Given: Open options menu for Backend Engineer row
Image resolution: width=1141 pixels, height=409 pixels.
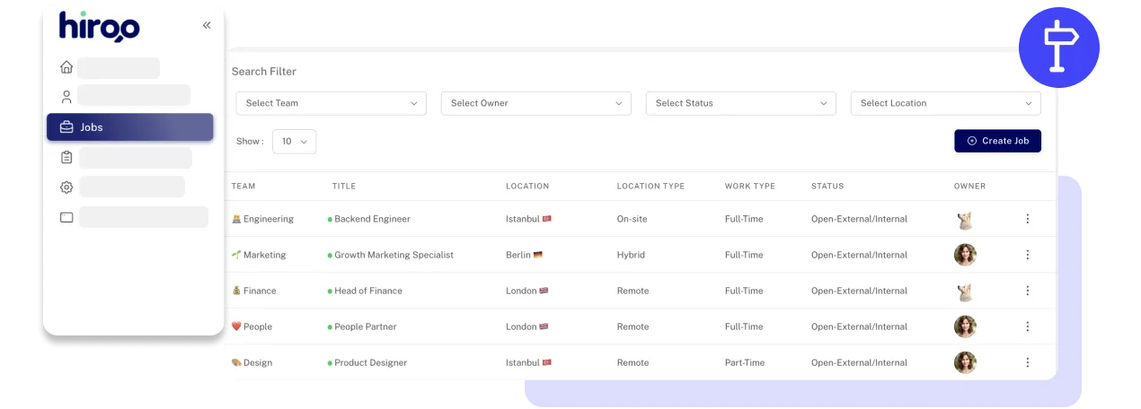Looking at the screenshot, I should point(1028,219).
